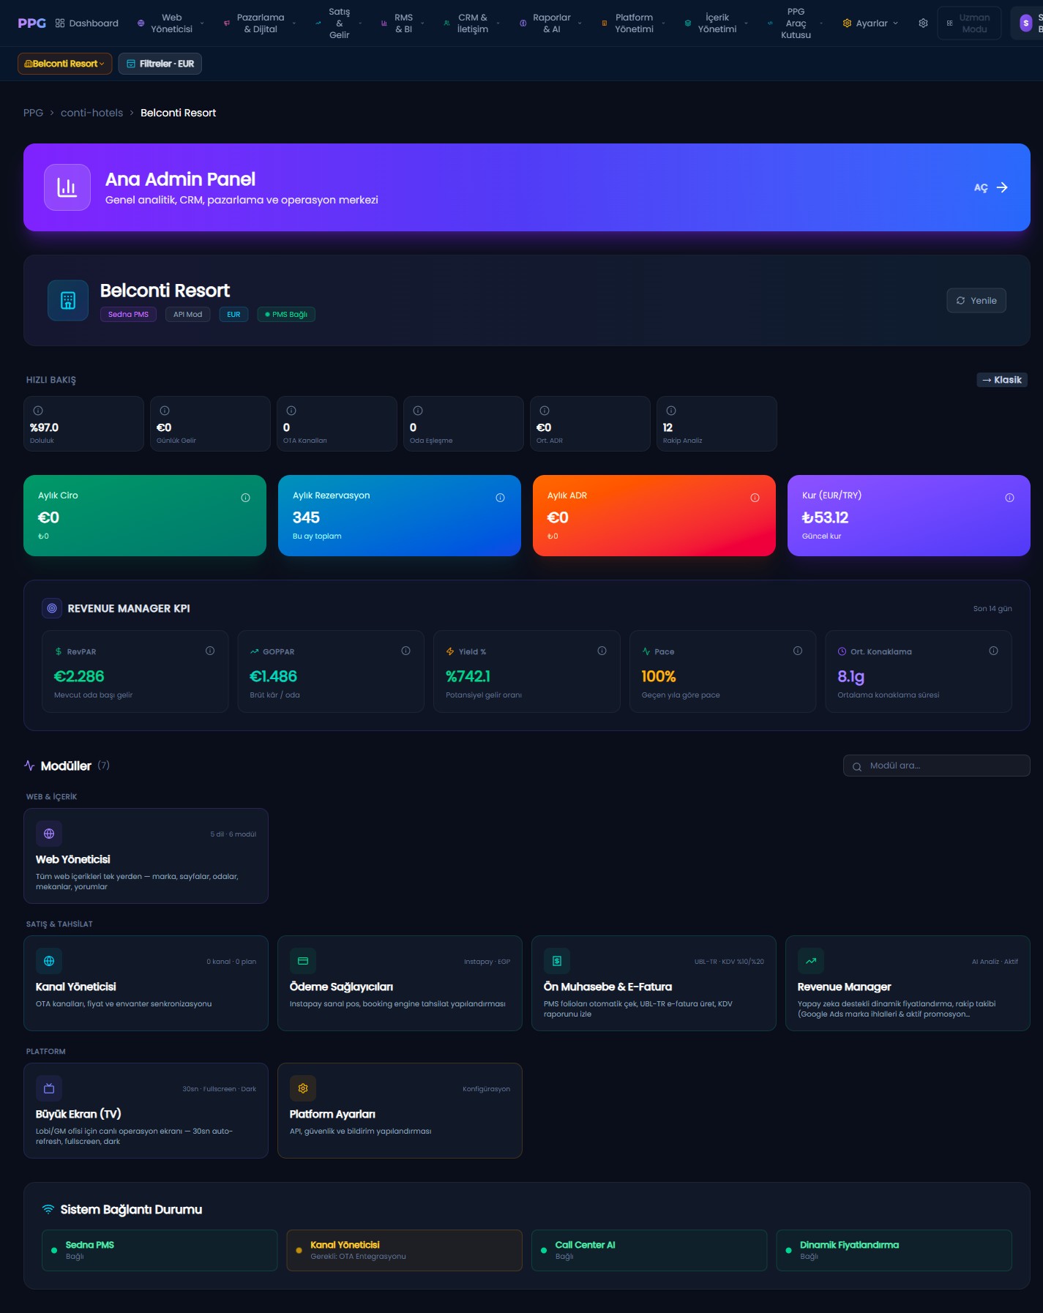Click the Yenile refresh button
This screenshot has height=1313, width=1043.
pos(976,300)
